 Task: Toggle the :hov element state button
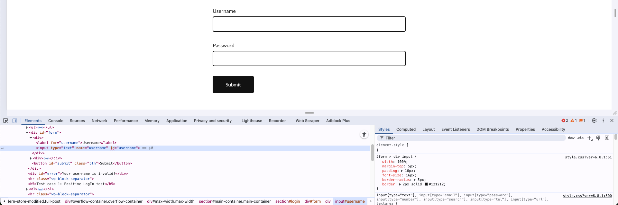571,138
